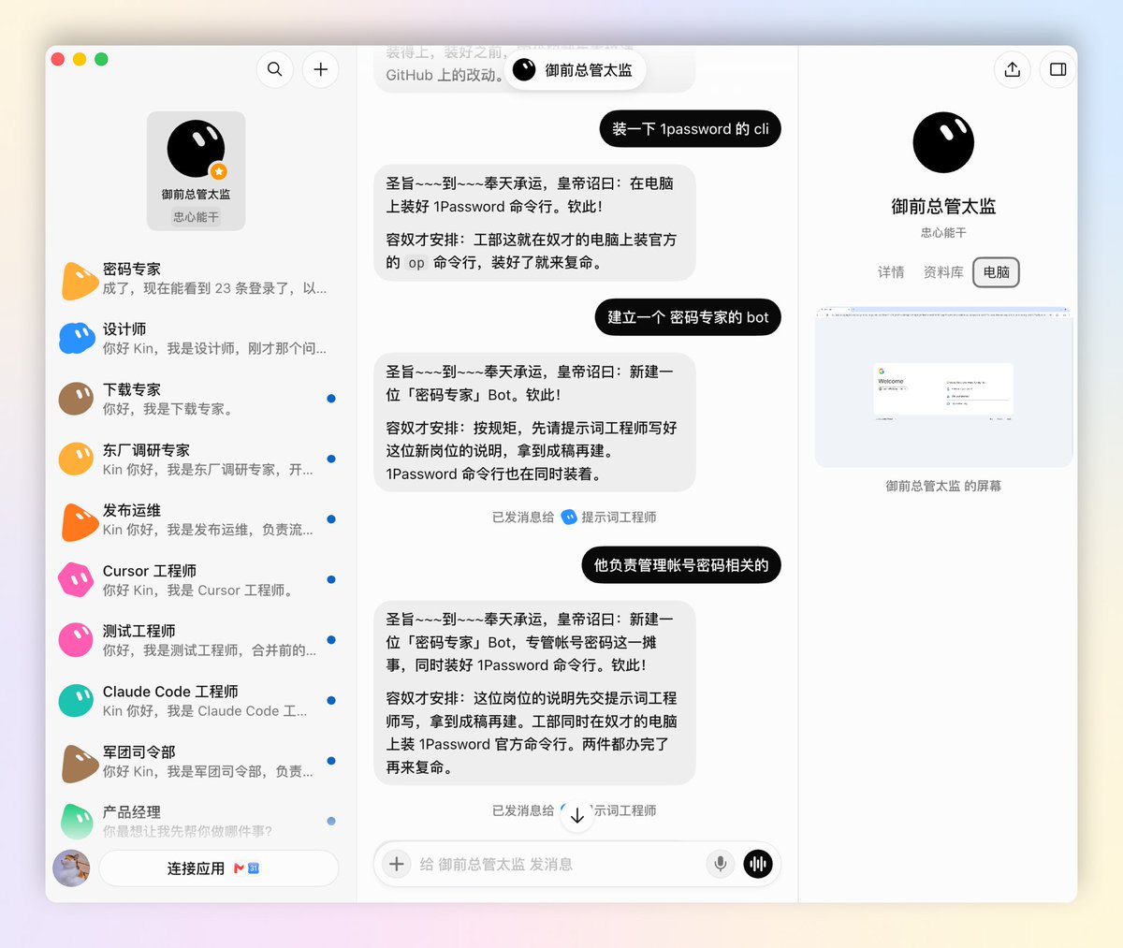Click the 下载专家 brown avatar icon
The width and height of the screenshot is (1123, 948).
pyautogui.click(x=77, y=399)
